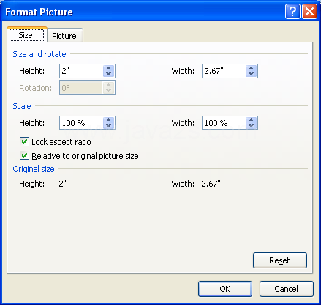The height and width of the screenshot is (305, 321).
Task: Increase Scale Height percentage
Action: pyautogui.click(x=108, y=120)
